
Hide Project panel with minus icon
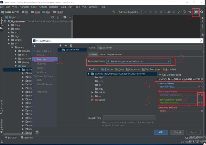[x=70, y=17]
